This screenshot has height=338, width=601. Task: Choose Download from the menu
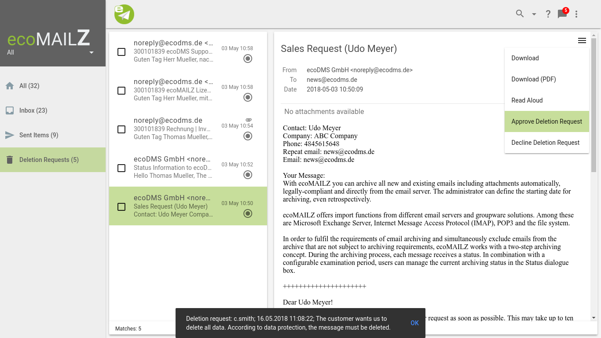(x=547, y=58)
